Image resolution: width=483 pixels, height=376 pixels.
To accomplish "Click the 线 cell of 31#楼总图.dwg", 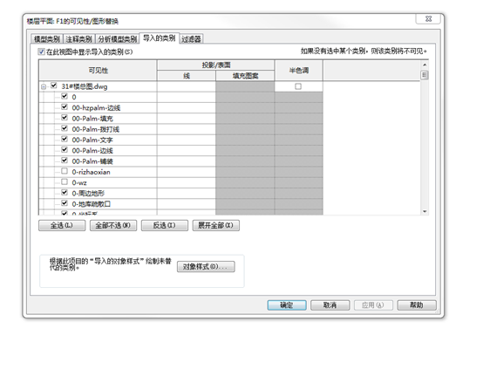I will [187, 86].
